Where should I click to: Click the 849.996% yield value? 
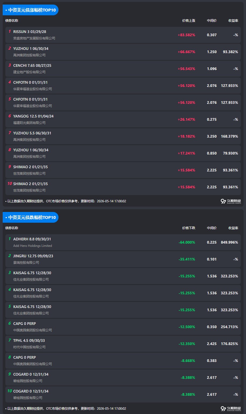(x=229, y=242)
